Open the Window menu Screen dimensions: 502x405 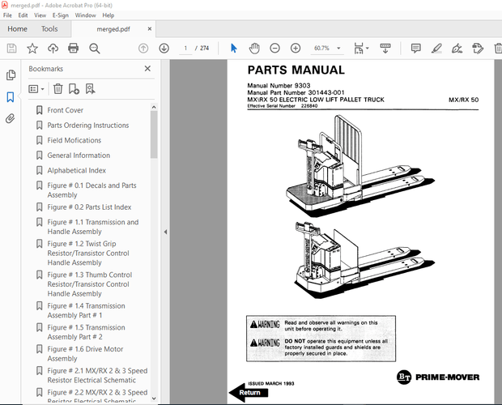[x=85, y=15]
